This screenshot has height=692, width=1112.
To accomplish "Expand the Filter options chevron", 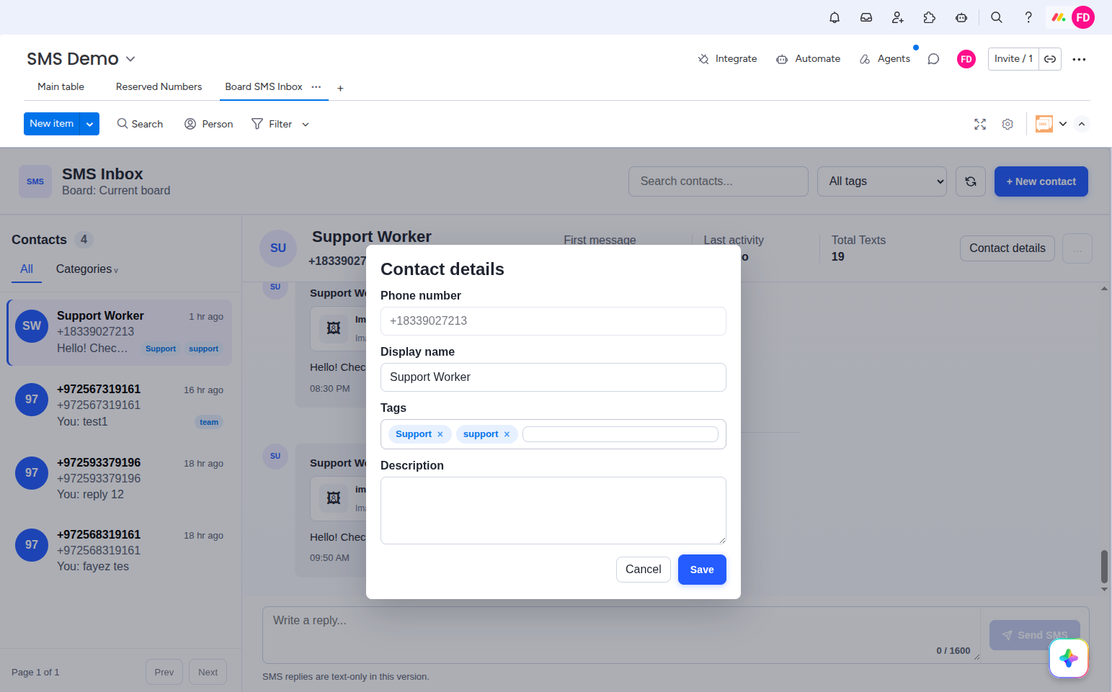I will click(306, 125).
